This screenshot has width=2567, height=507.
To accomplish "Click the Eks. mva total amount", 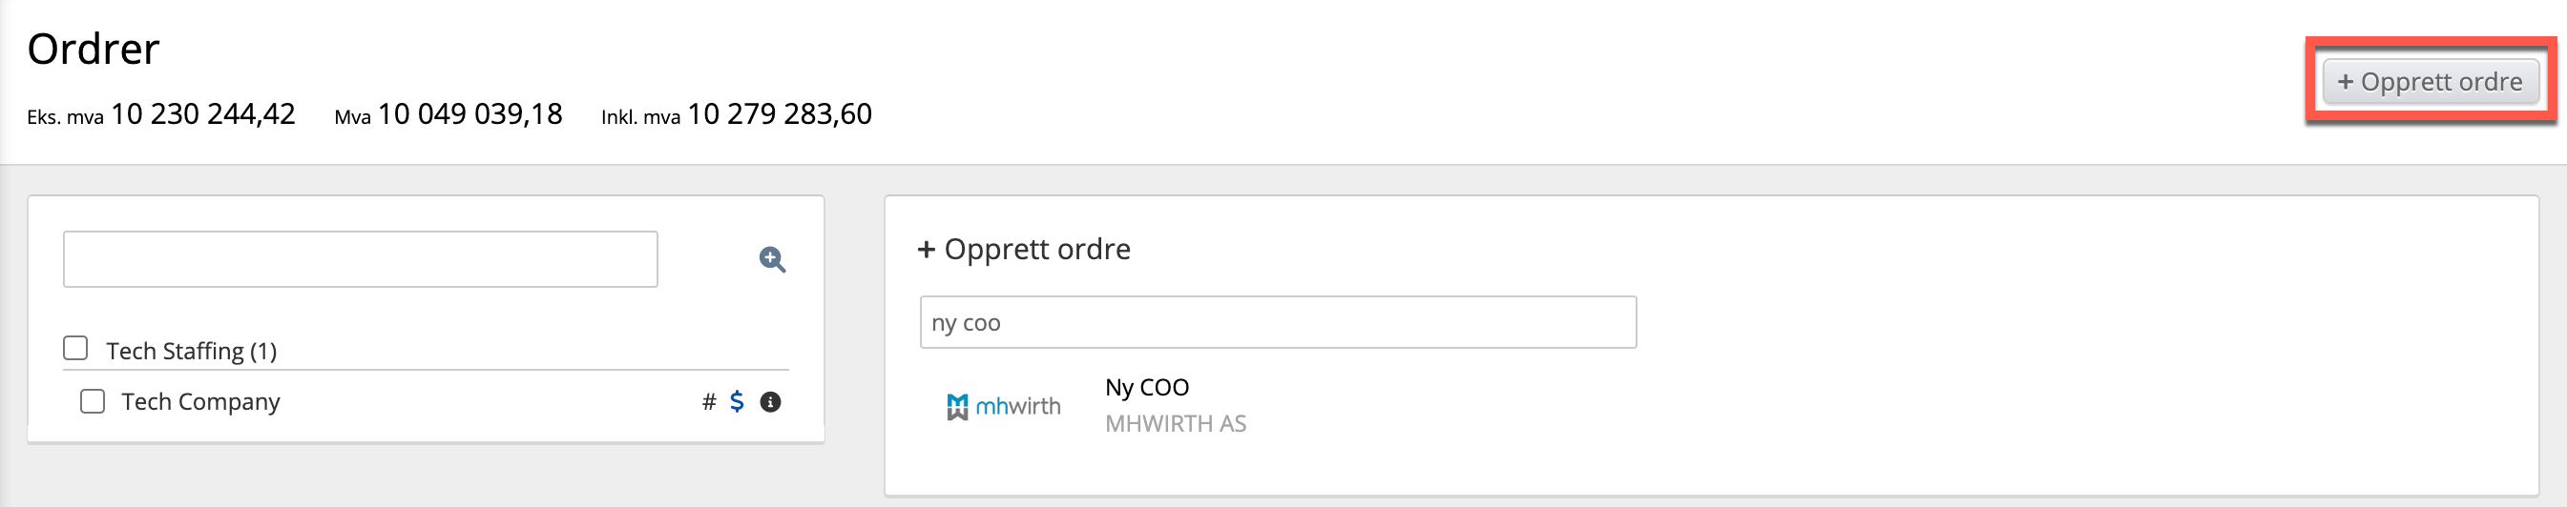I will (202, 114).
